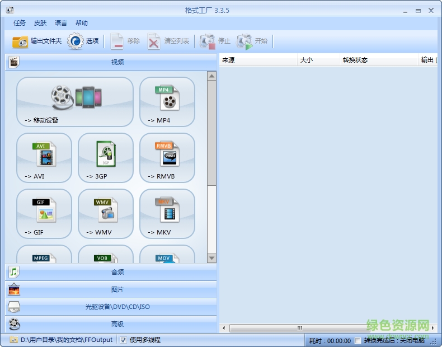Click the format list scroll down arrow

pyautogui.click(x=211, y=258)
